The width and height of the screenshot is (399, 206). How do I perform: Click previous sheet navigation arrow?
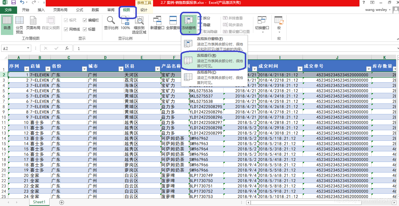8,202
